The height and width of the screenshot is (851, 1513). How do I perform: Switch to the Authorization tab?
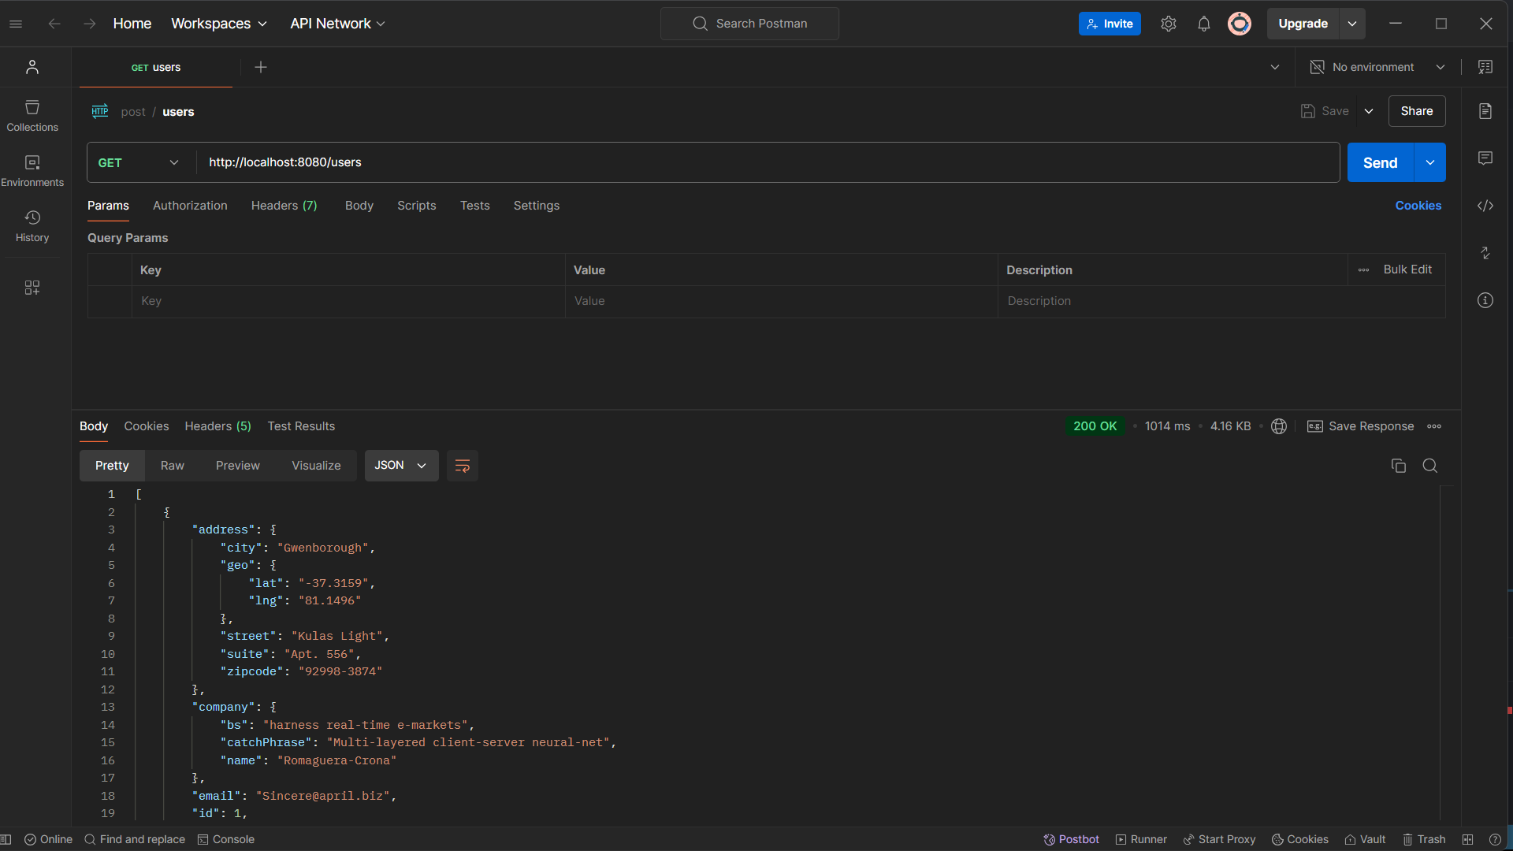tap(189, 205)
